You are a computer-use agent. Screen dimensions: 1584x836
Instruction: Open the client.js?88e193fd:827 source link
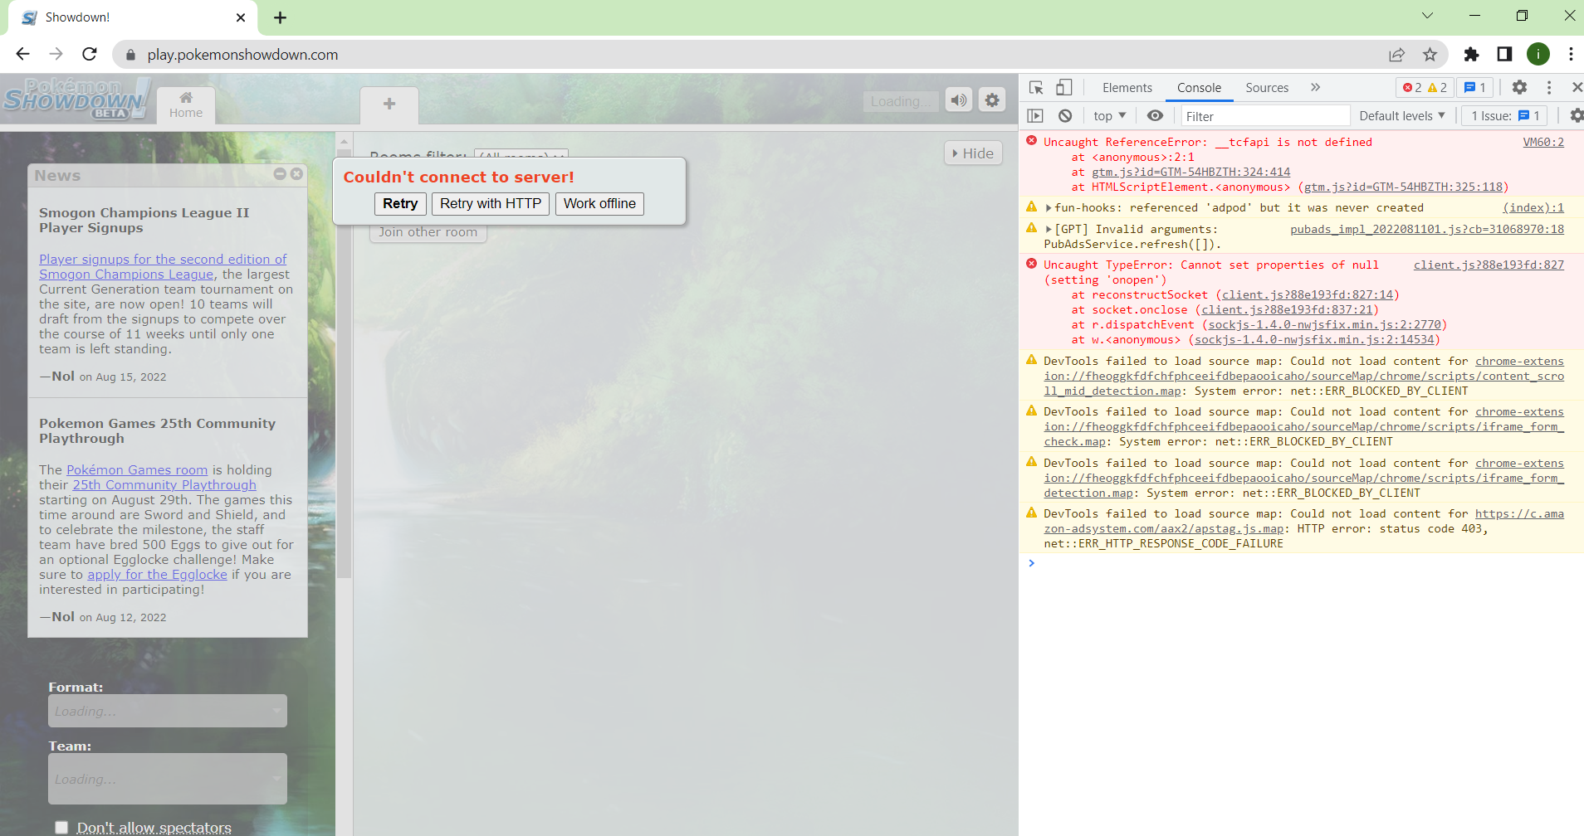click(x=1489, y=265)
